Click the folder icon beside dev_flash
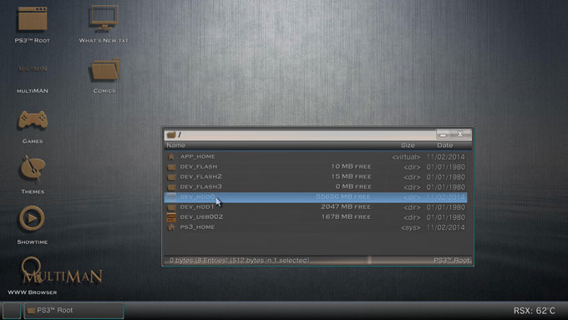Viewport: 568px width, 320px height. coord(171,167)
